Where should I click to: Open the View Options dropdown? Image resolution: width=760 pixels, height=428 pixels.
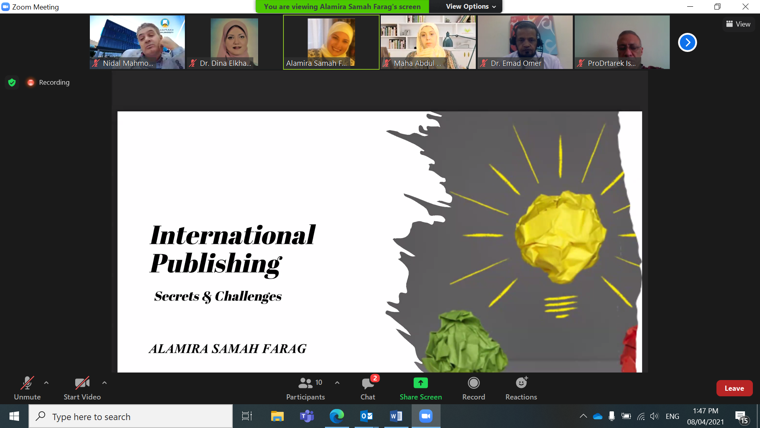[471, 6]
